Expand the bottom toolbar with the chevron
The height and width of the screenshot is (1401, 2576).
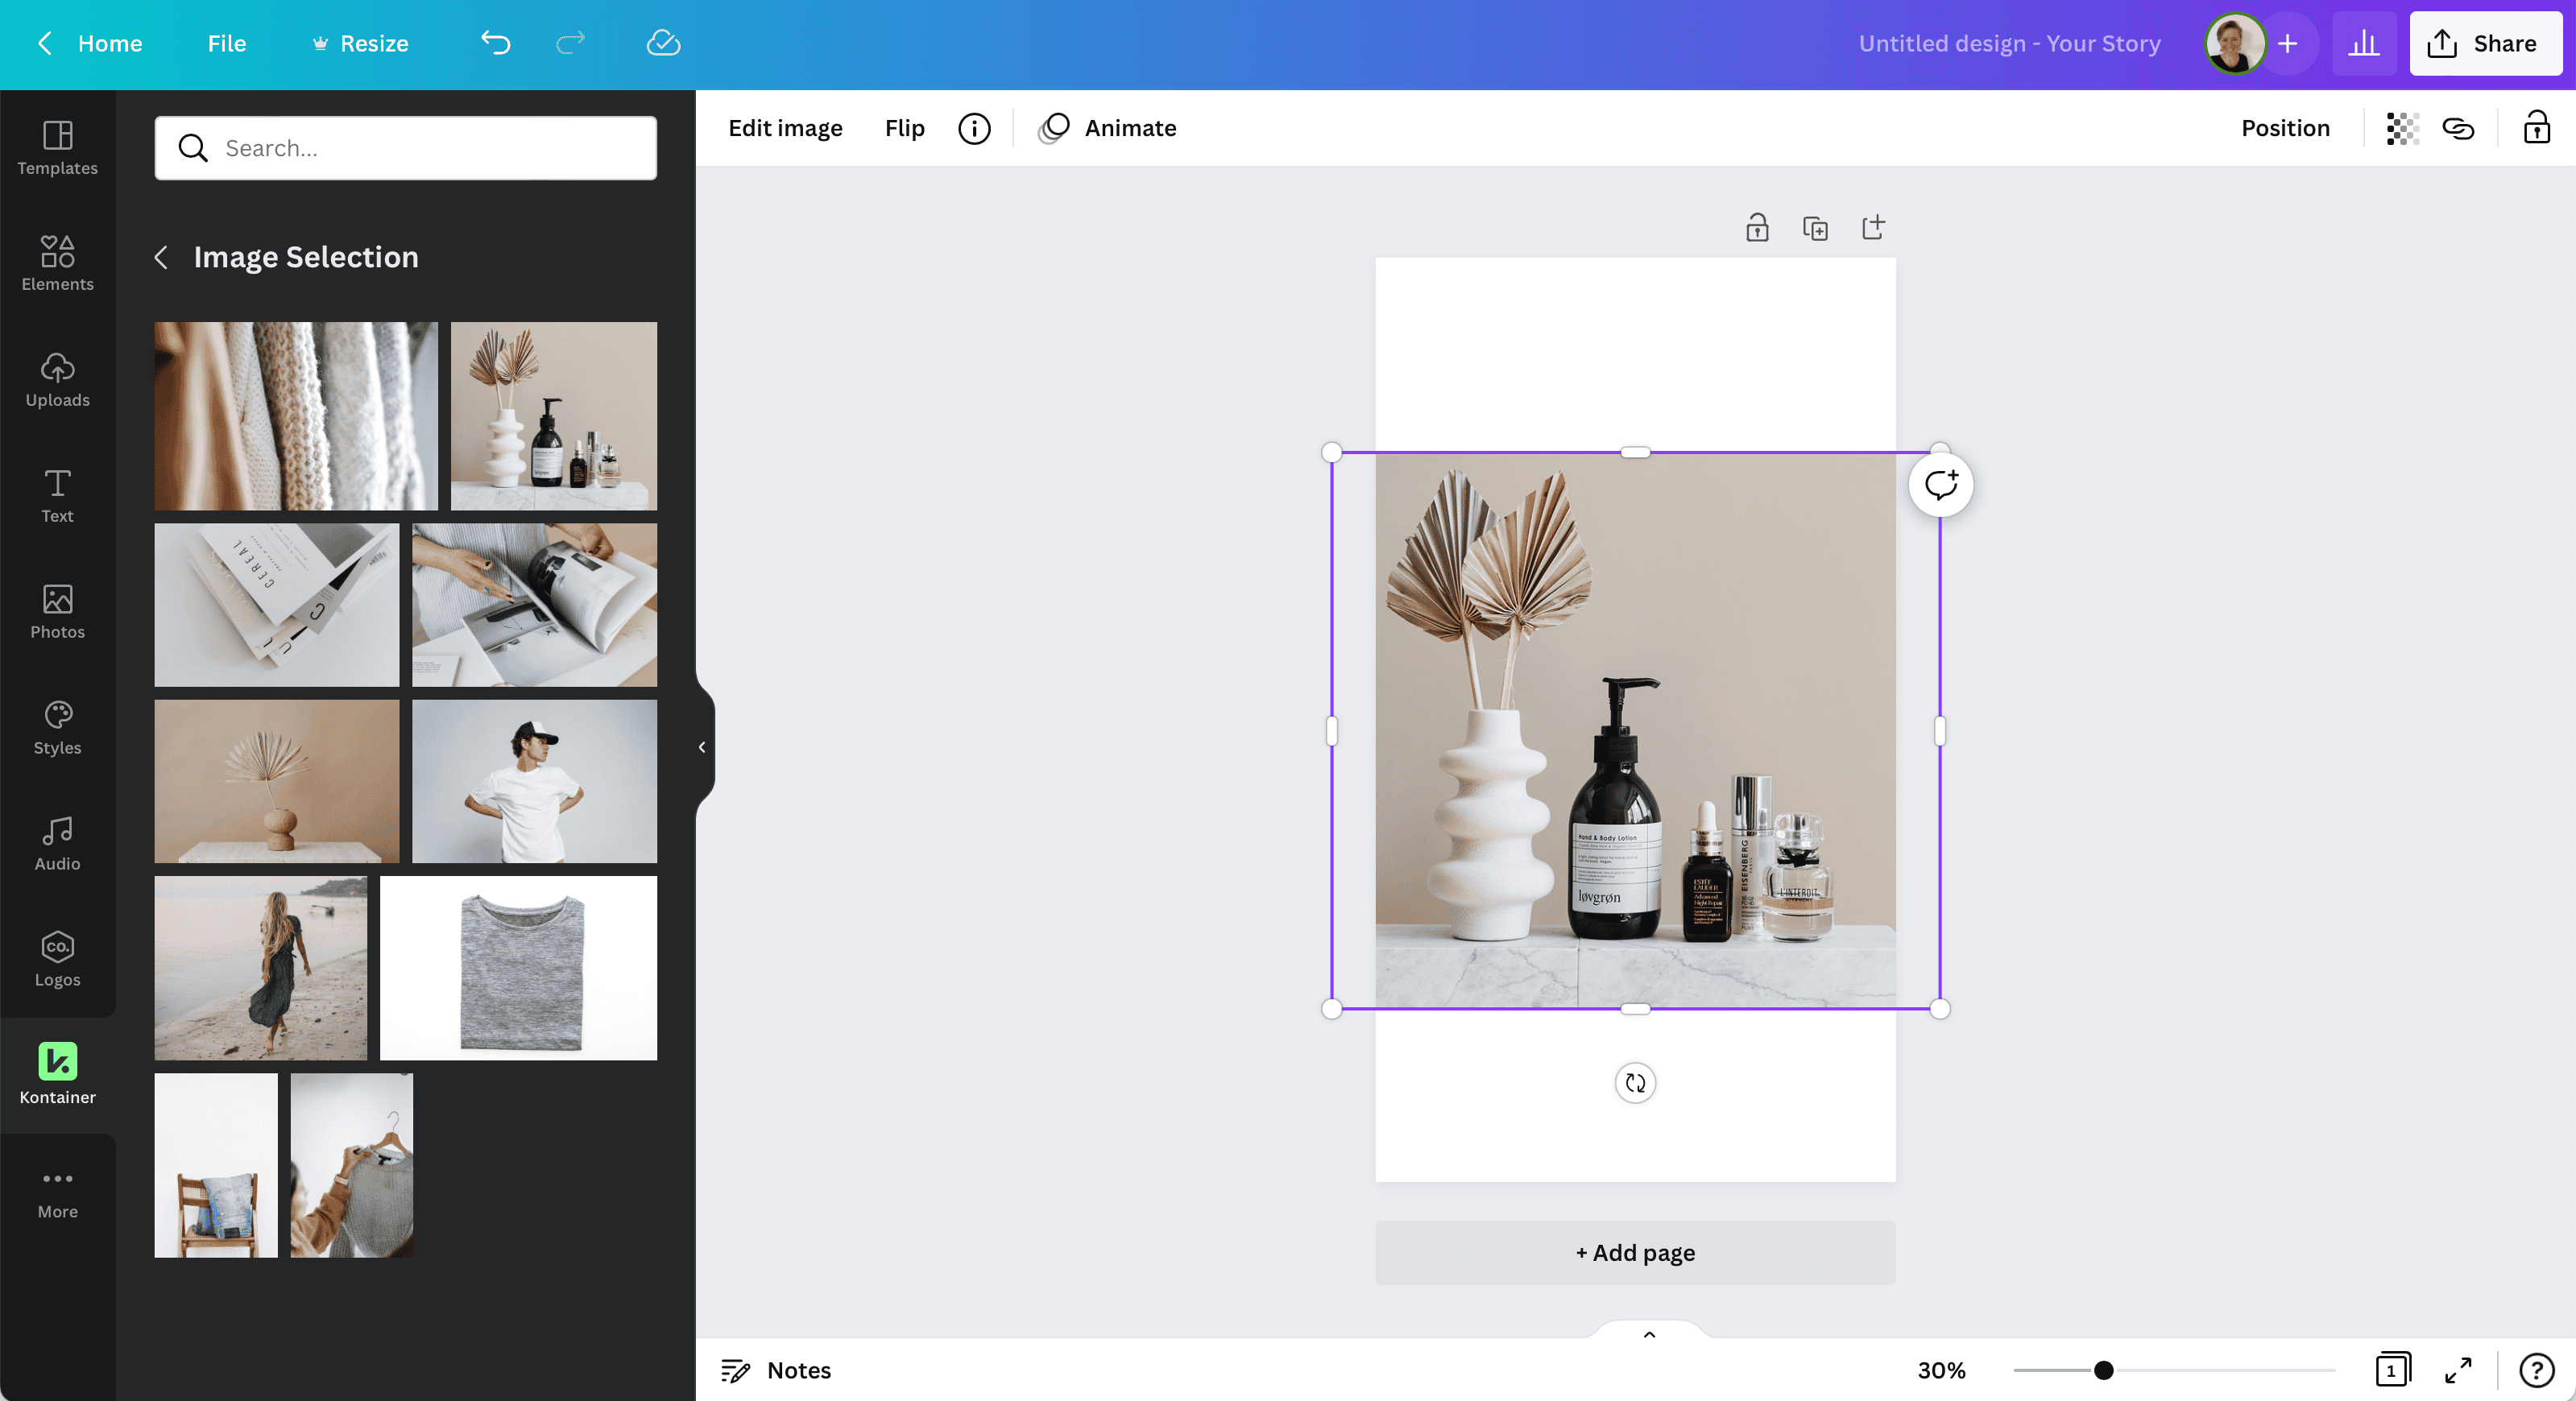(x=1648, y=1335)
